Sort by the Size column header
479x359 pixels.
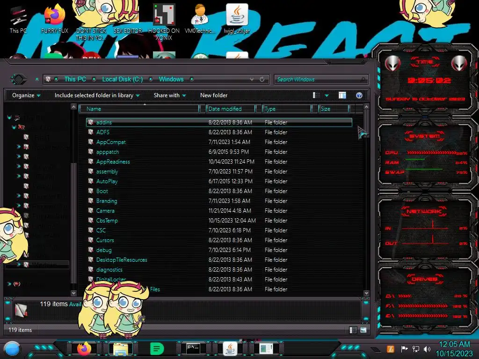334,109
